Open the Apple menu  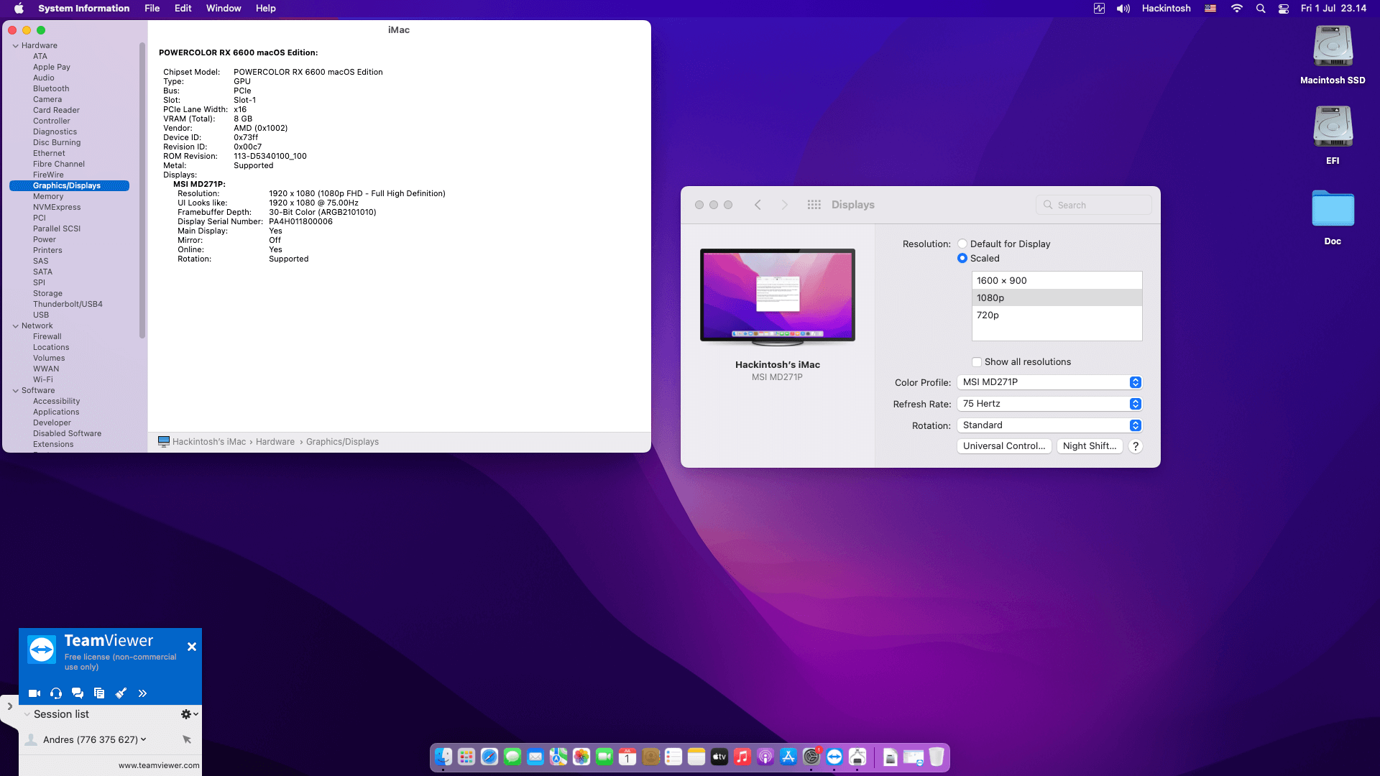pos(19,9)
